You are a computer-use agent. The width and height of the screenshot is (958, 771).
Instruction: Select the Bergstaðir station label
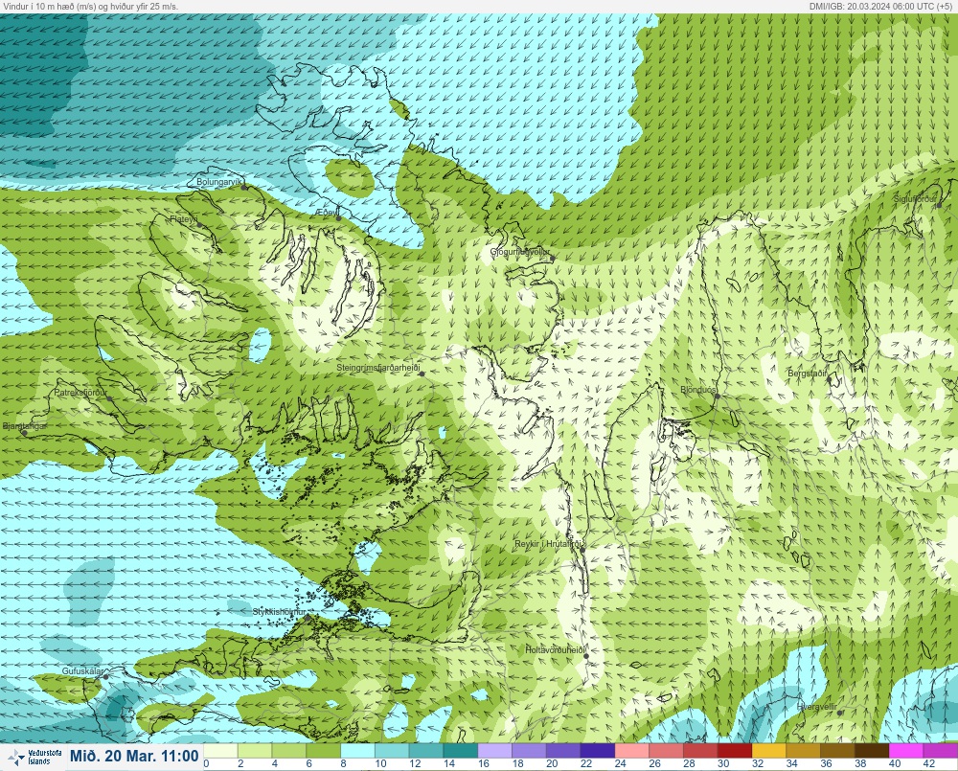(x=808, y=373)
